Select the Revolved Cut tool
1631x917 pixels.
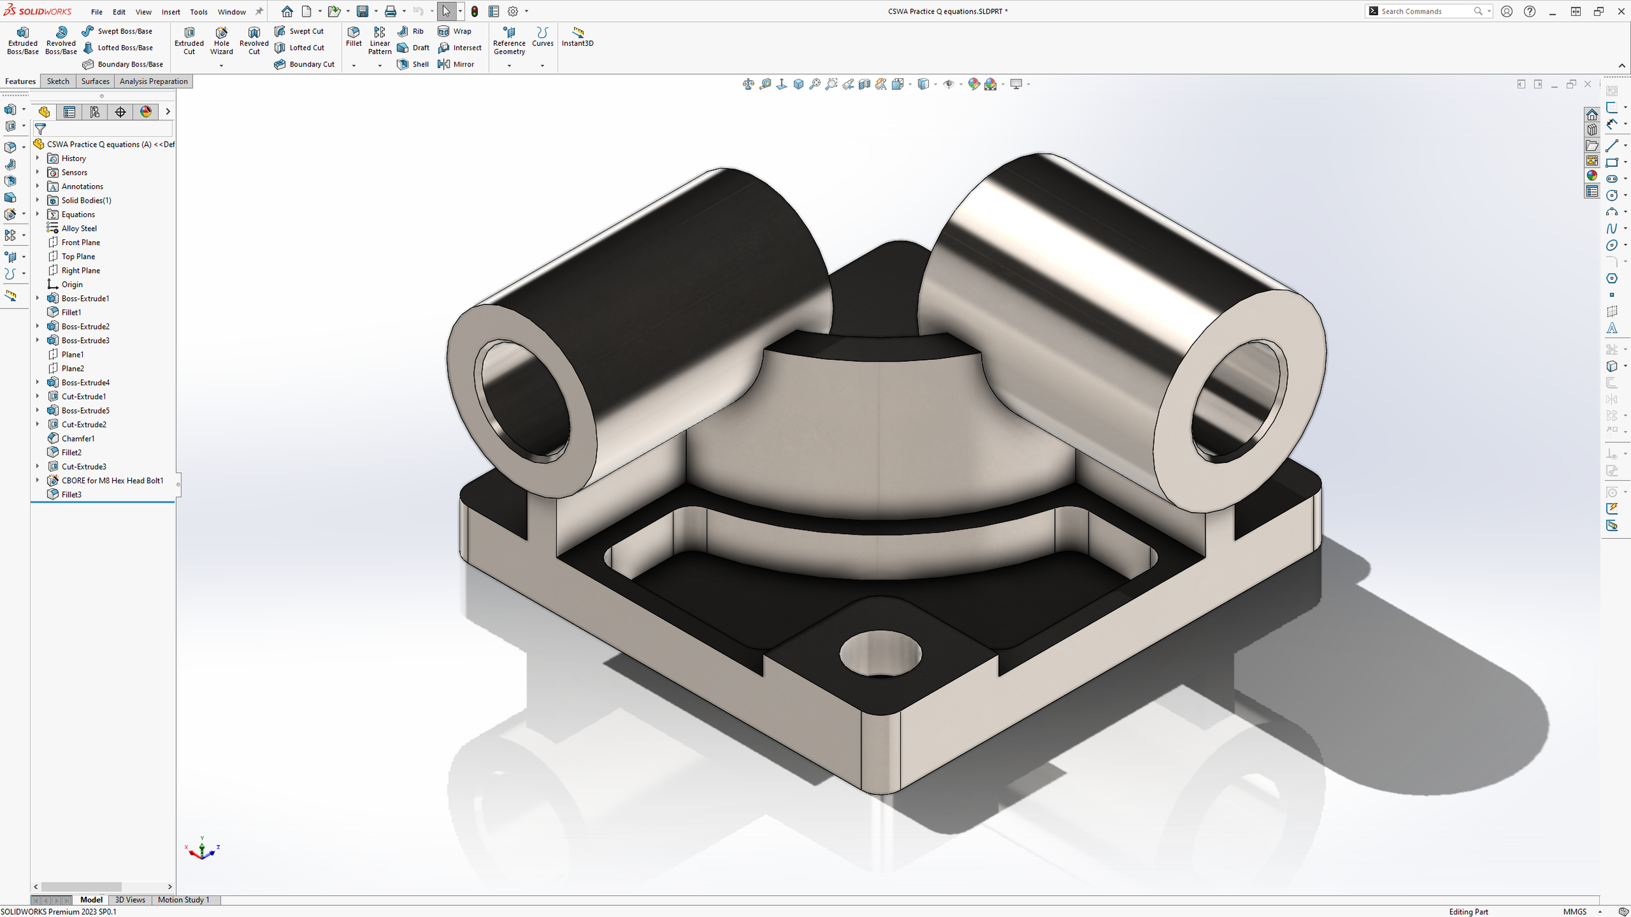pos(254,40)
